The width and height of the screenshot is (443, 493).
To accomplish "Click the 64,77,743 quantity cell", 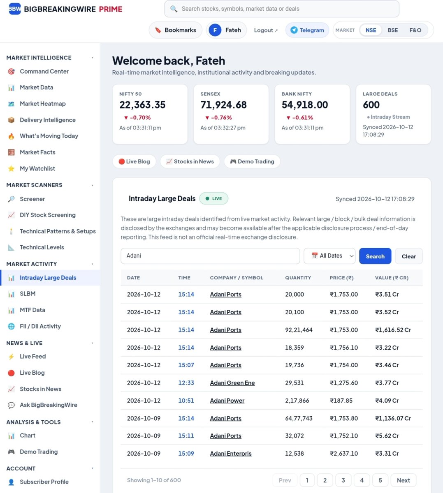I will (299, 418).
